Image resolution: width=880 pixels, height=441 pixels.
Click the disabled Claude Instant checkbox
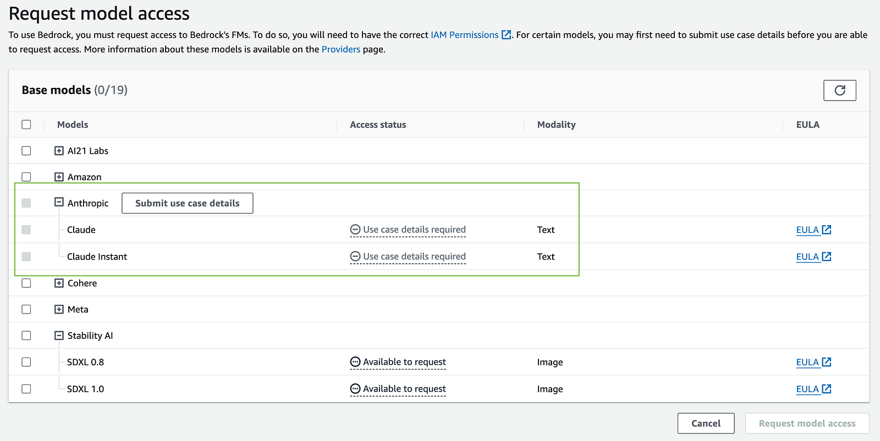click(26, 256)
